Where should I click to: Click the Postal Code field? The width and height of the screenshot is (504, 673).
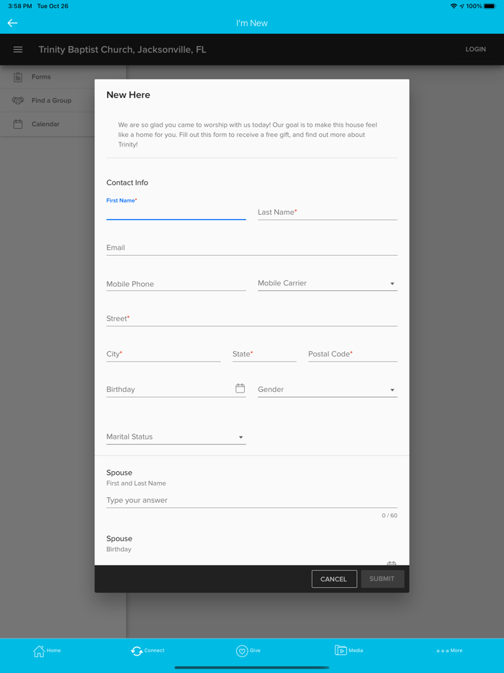pyautogui.click(x=353, y=354)
